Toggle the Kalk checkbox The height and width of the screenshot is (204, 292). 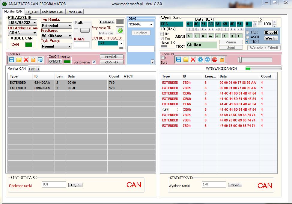tap(76, 30)
